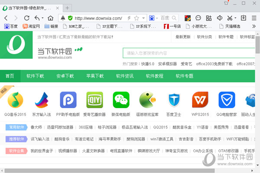Image resolution: width=260 pixels, height=173 pixels.
Task: Open the 链接 bookmark folder
Action: pos(52,26)
